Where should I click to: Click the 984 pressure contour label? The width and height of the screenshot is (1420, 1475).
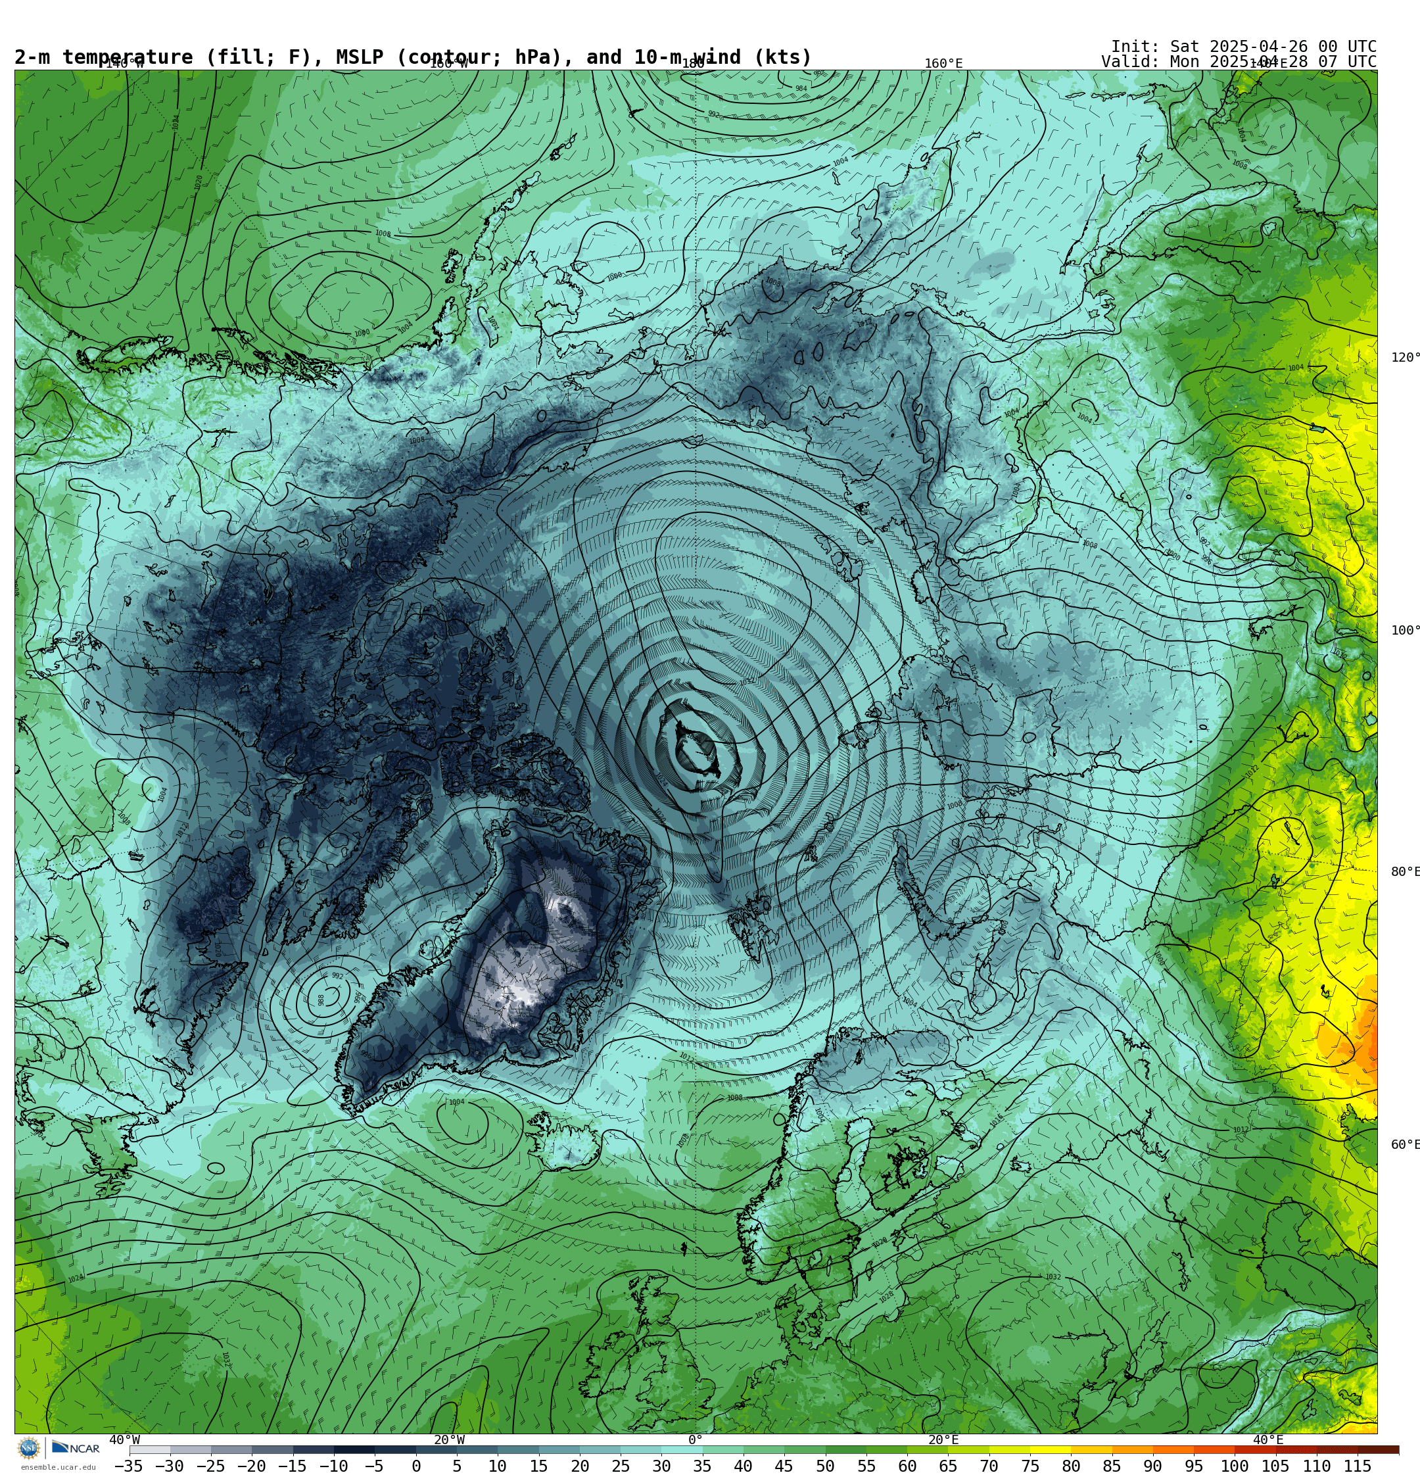[x=801, y=89]
